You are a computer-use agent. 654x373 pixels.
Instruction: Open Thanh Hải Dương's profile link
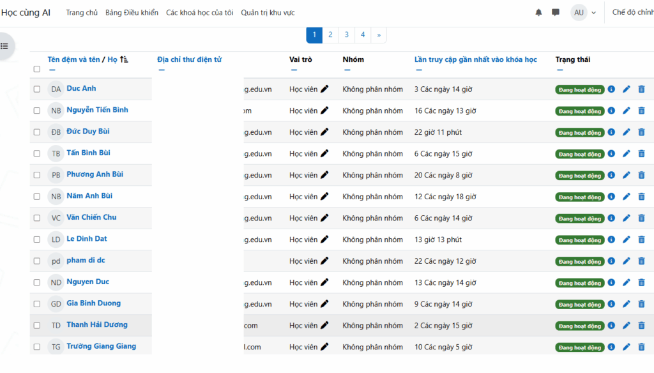pyautogui.click(x=96, y=324)
